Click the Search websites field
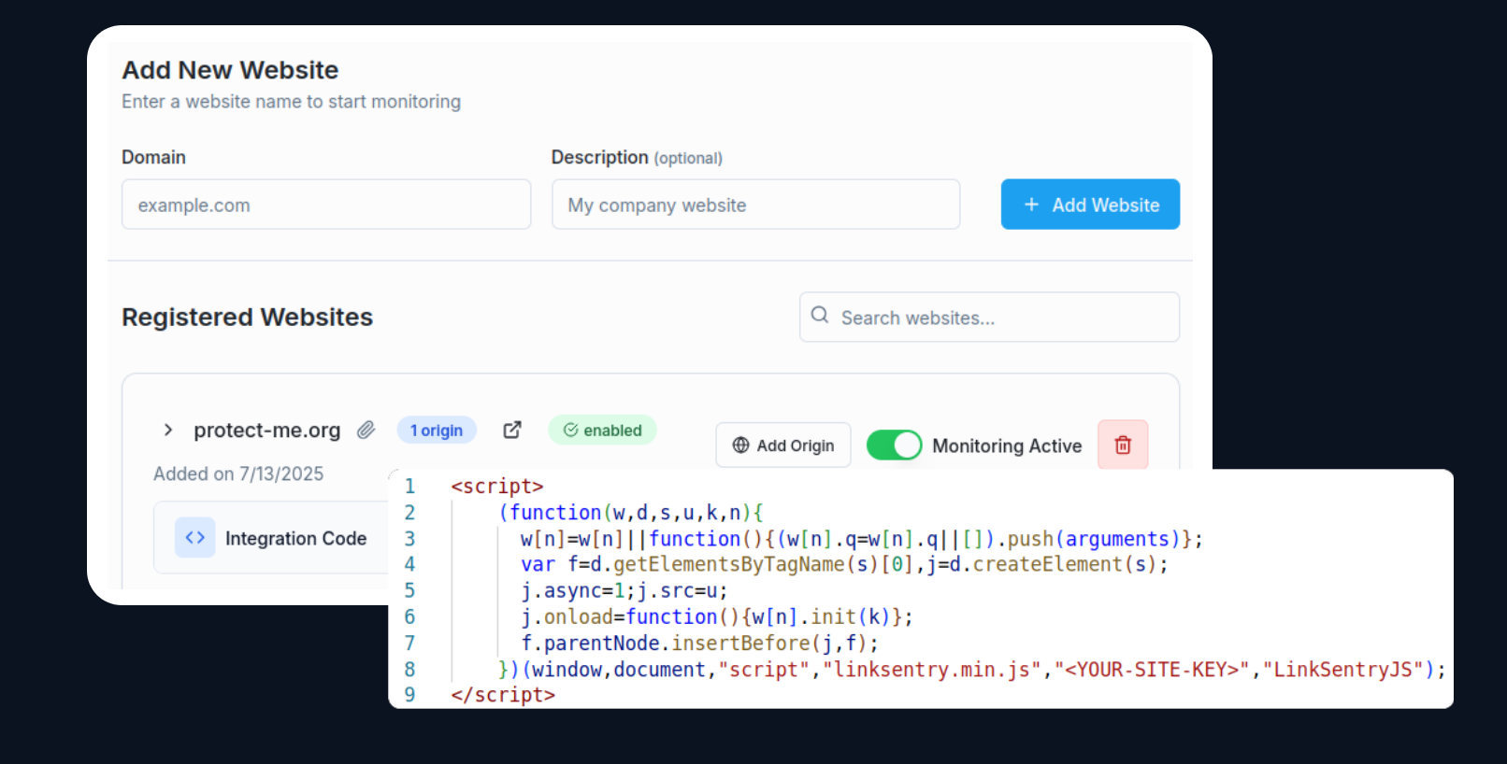 coord(989,318)
